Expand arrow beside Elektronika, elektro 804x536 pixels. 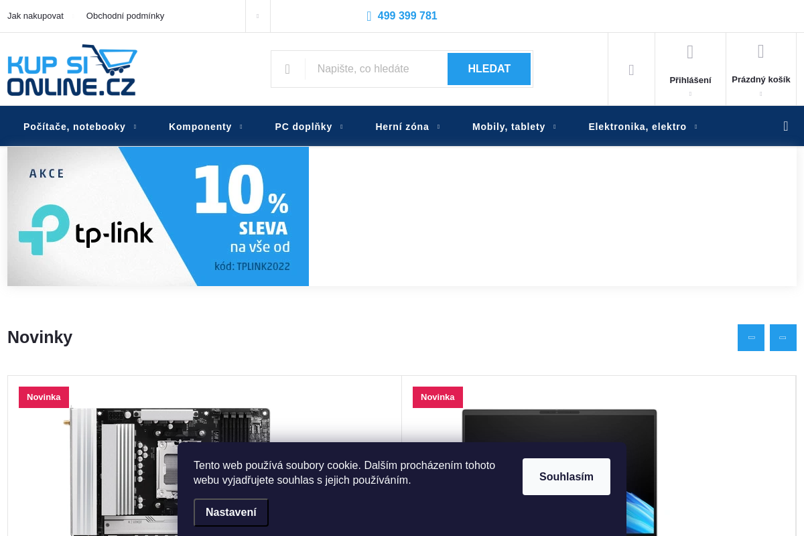coord(696,127)
